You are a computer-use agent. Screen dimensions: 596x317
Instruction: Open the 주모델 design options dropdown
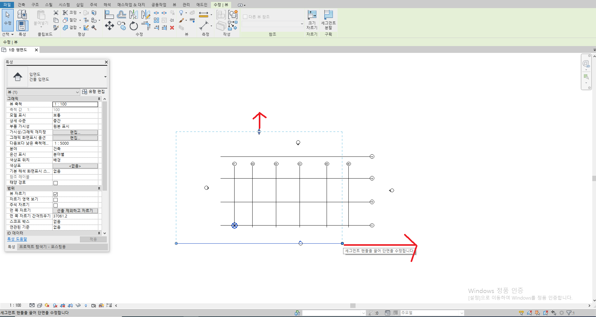[462, 313]
